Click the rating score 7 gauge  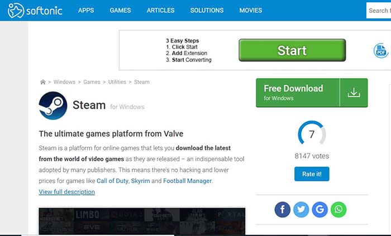click(x=312, y=133)
